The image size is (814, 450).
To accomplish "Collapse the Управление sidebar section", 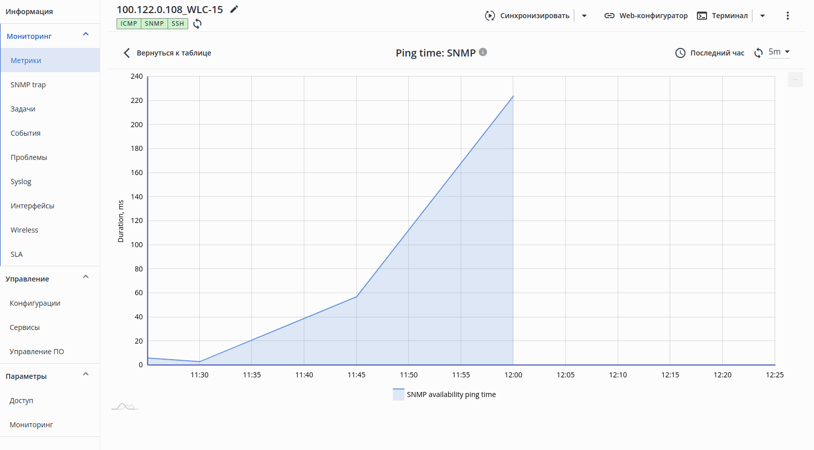I will [86, 277].
